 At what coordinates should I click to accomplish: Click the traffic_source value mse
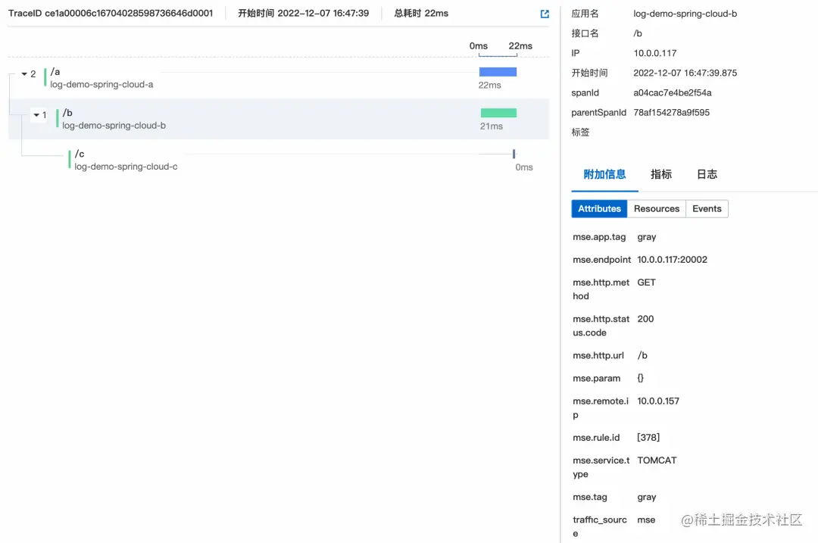point(646,520)
